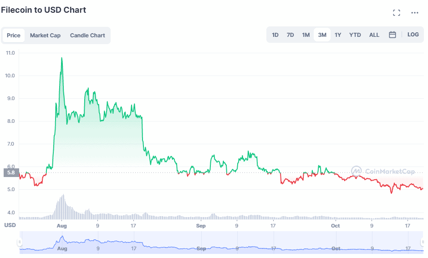The height and width of the screenshot is (258, 428).
Task: Click the 5.0 price axis value
Action: click(11, 190)
